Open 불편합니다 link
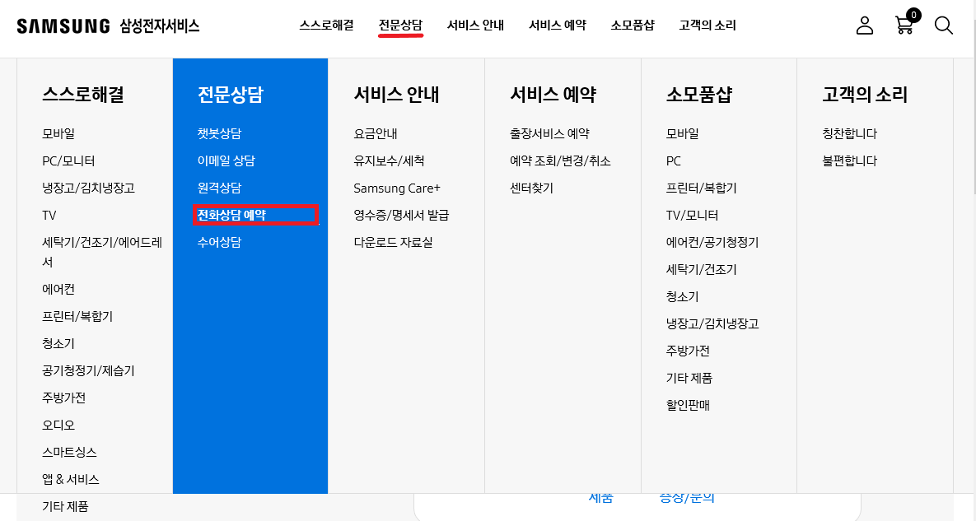The width and height of the screenshot is (976, 521). (x=850, y=161)
